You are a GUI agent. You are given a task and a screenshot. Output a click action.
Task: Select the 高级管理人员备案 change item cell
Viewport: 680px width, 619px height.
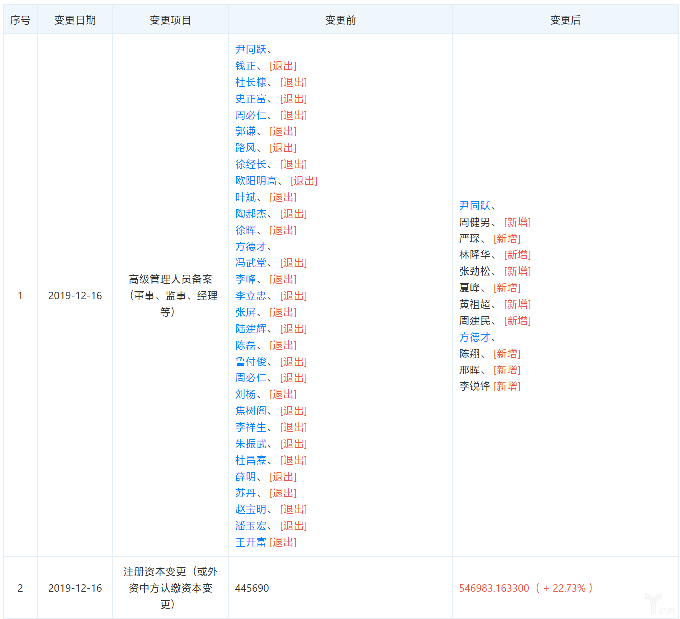click(170, 296)
